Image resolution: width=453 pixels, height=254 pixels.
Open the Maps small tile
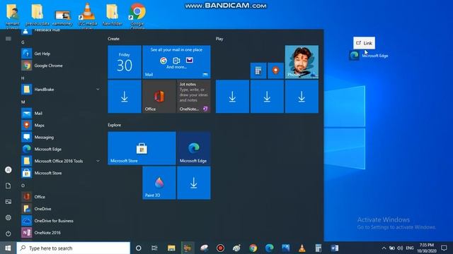click(x=276, y=71)
